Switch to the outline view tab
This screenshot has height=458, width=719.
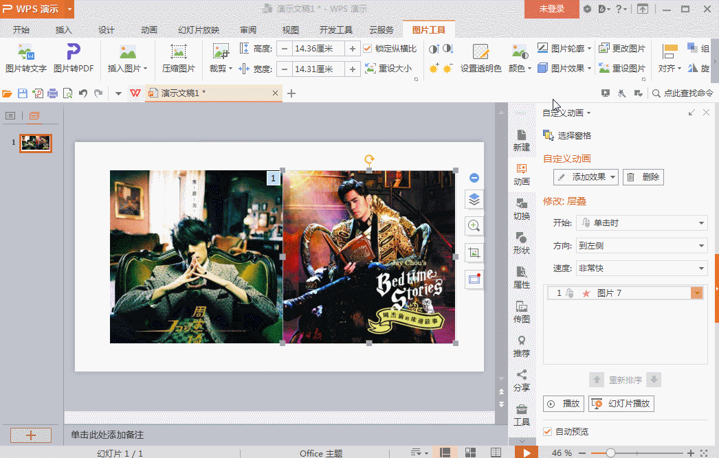(10, 116)
